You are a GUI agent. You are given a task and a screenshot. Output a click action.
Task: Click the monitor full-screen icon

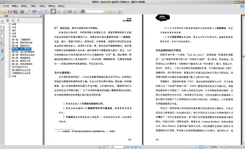pyautogui.click(x=34, y=11)
